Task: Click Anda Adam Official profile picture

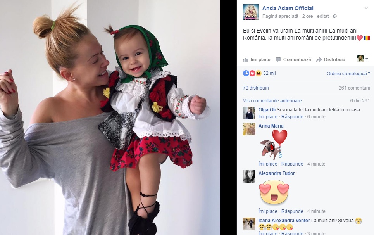Action: tap(251, 12)
